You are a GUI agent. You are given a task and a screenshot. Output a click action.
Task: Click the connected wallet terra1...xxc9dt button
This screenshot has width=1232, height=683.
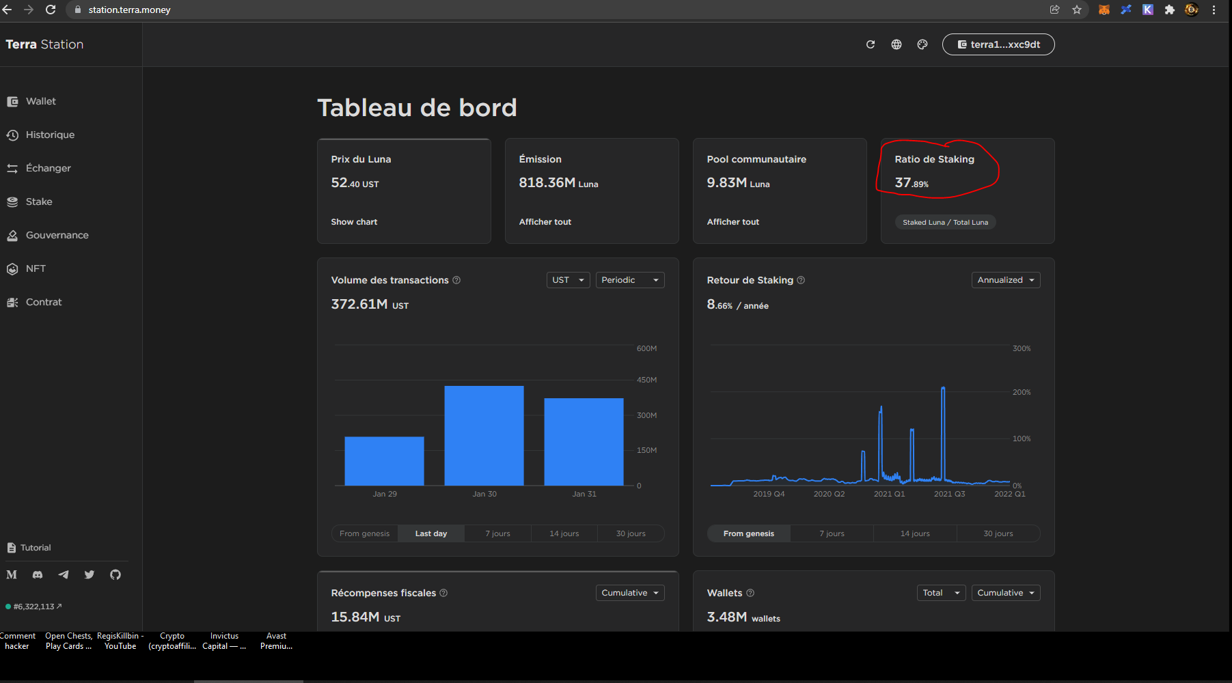(x=998, y=44)
